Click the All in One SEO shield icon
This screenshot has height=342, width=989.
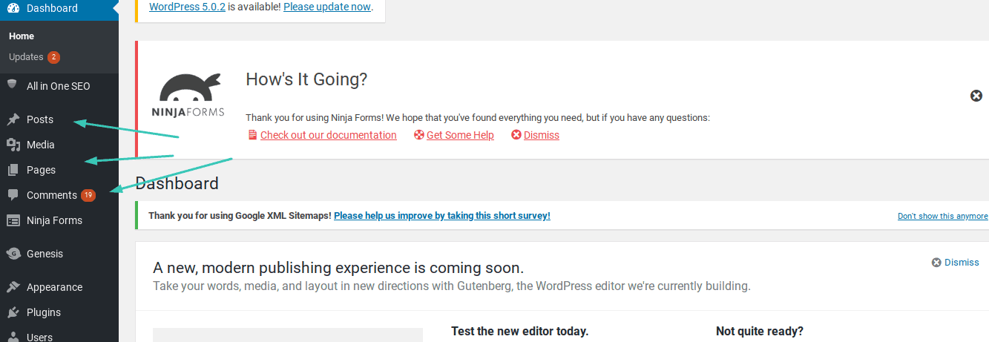pos(13,85)
